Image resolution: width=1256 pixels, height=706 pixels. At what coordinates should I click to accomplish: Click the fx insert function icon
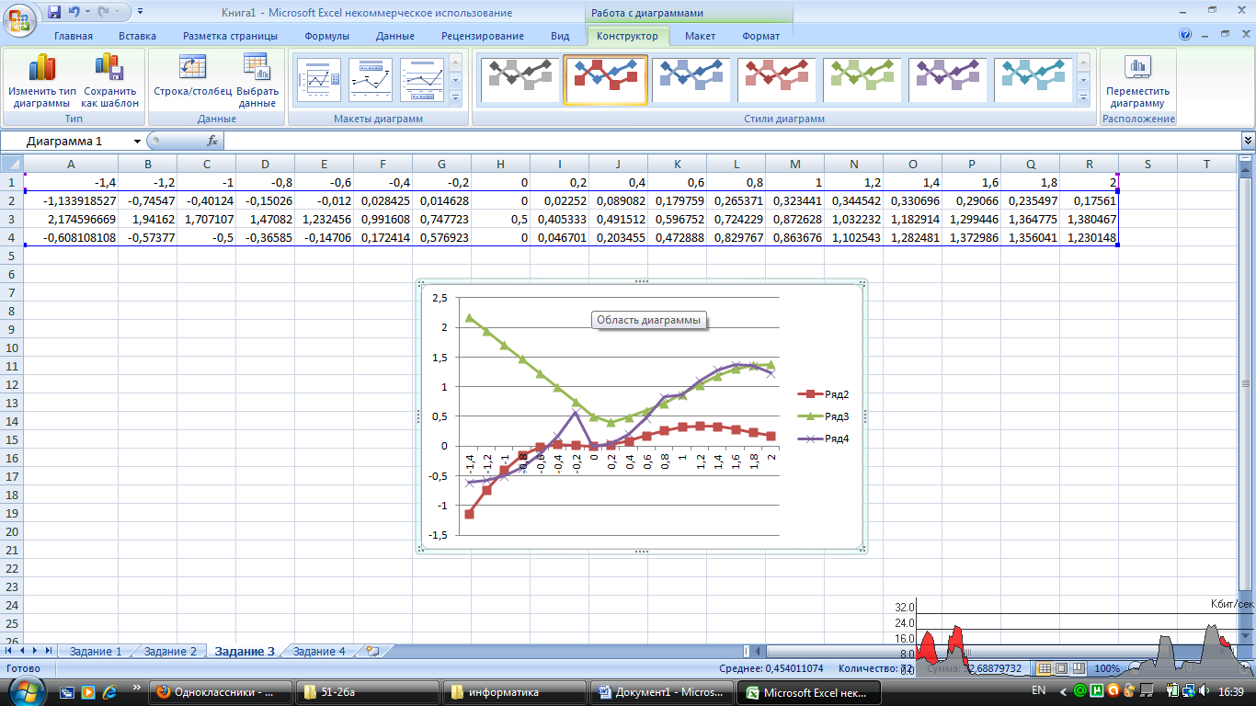pyautogui.click(x=212, y=141)
